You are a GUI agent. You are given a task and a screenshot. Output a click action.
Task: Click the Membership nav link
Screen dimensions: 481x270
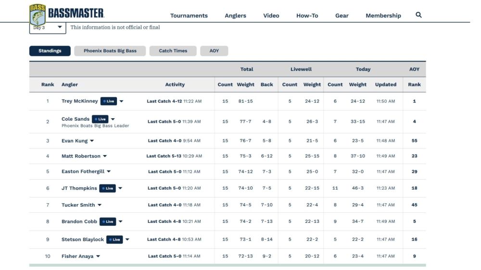pos(383,16)
